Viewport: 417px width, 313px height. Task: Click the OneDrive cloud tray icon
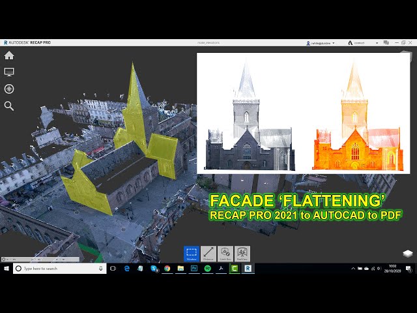click(366, 269)
